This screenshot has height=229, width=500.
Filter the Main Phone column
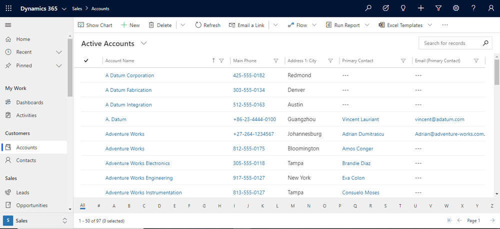pos(276,60)
